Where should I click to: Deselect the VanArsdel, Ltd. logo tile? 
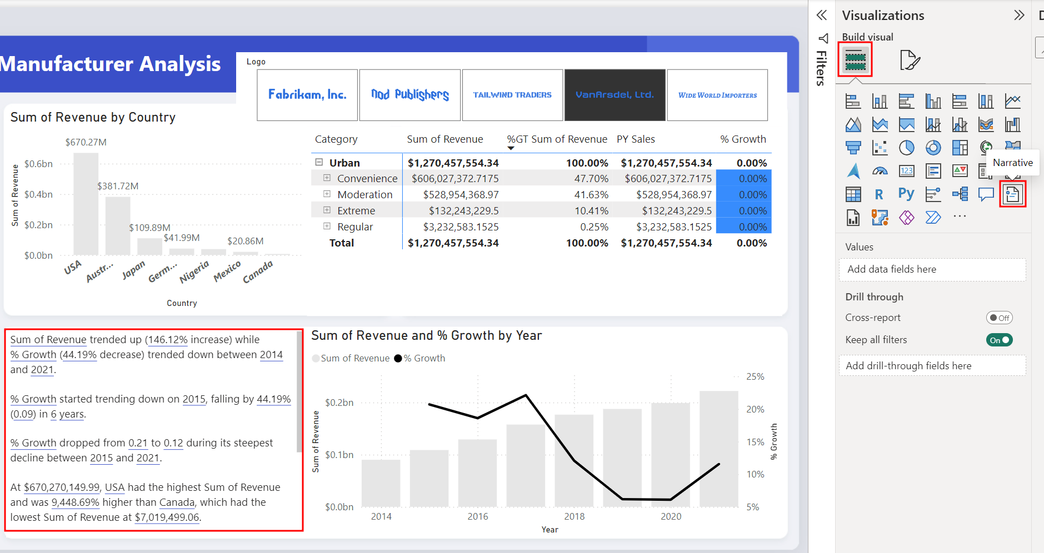tap(615, 95)
